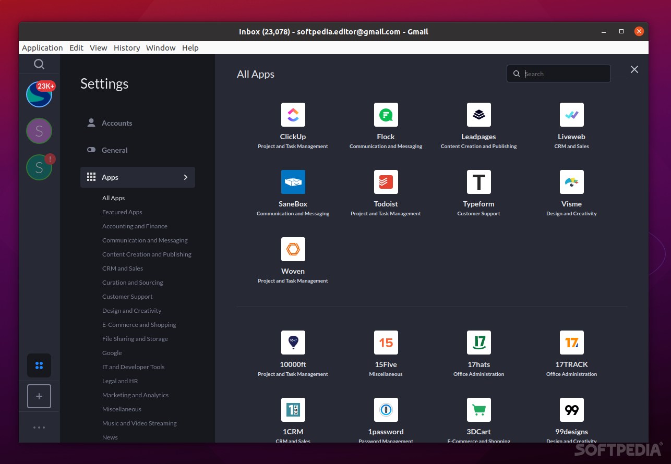The height and width of the screenshot is (464, 671).
Task: Open the 15Five app icon
Action: (x=386, y=343)
